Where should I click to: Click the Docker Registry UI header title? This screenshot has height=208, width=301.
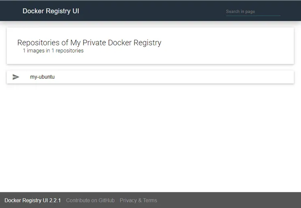pyautogui.click(x=51, y=11)
